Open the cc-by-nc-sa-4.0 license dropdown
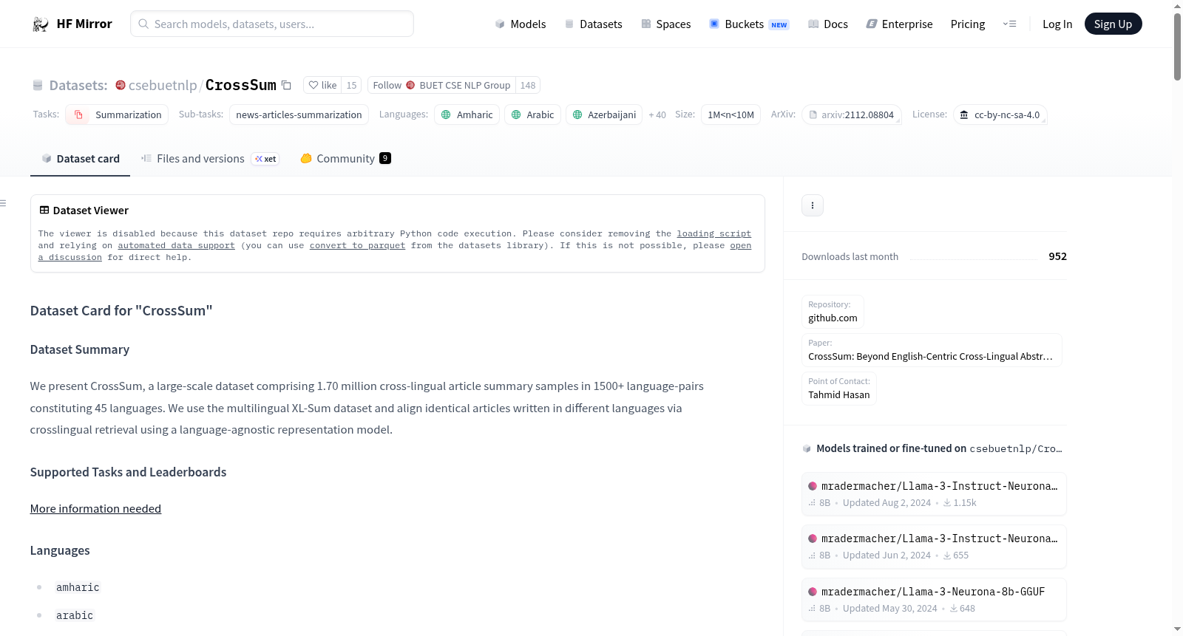1183x636 pixels. point(1000,114)
